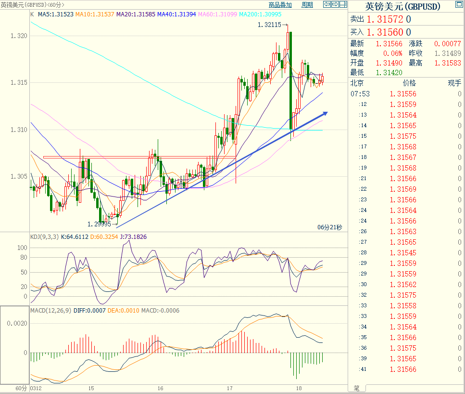The width and height of the screenshot is (465, 394).
Task: Click the 现手 volume column header
Action: [x=454, y=83]
